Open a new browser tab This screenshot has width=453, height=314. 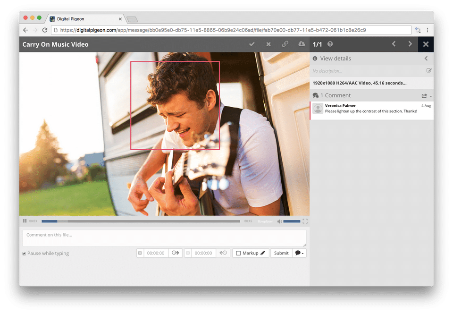(132, 19)
